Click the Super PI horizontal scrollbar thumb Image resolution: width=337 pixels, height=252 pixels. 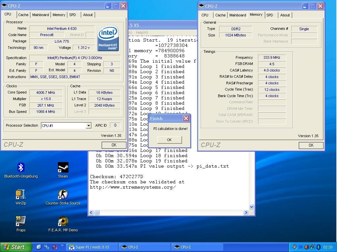coord(97,213)
